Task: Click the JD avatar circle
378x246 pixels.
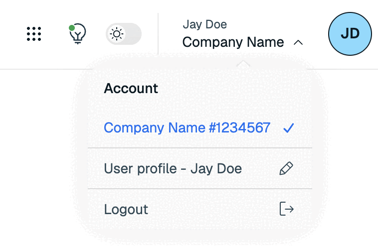Action: (x=350, y=34)
